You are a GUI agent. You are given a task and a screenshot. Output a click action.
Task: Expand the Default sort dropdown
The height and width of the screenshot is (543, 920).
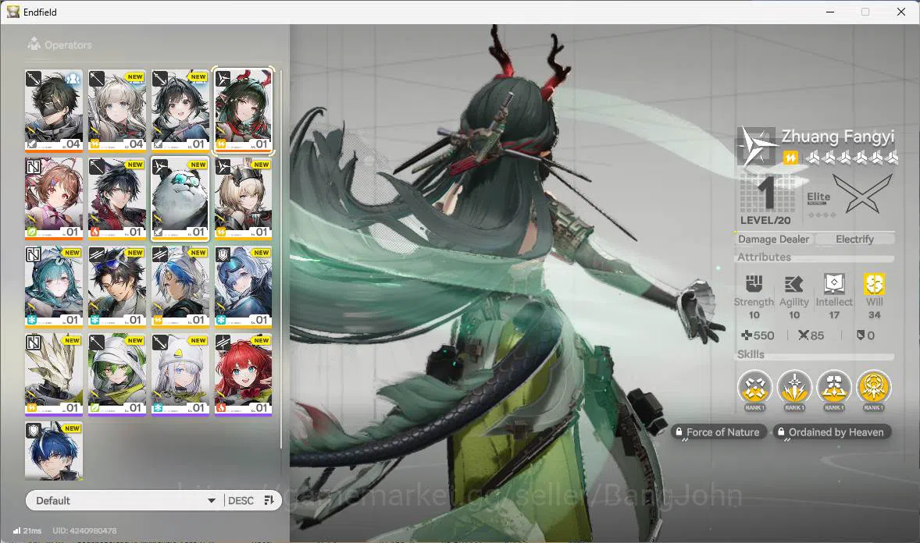[x=123, y=501]
